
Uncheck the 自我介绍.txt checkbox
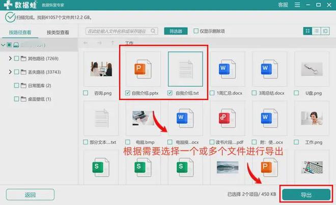(x=170, y=93)
